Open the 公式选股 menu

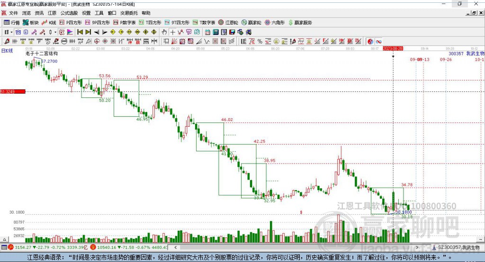pyautogui.click(x=69, y=13)
